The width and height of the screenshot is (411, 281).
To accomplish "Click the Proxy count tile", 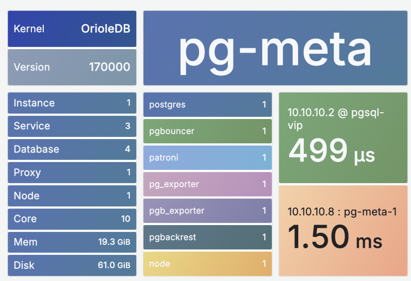I will (x=72, y=173).
